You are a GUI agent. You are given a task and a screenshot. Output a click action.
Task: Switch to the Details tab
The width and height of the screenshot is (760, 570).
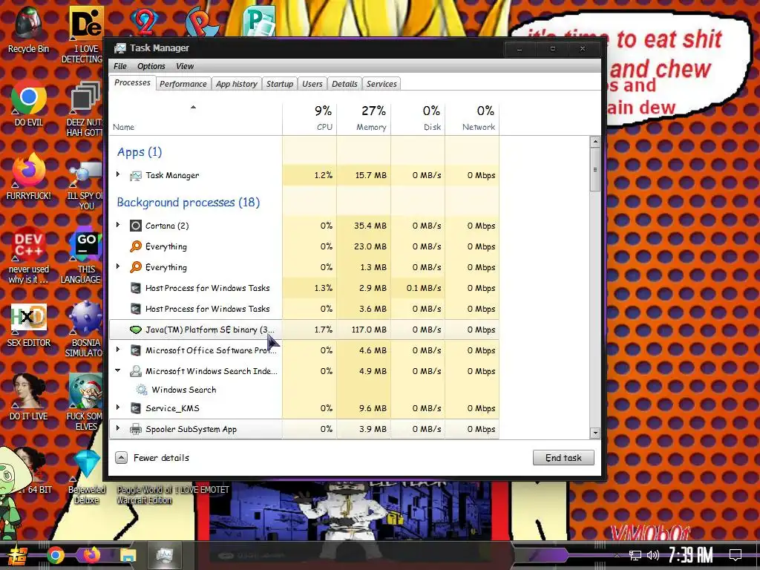pos(344,84)
